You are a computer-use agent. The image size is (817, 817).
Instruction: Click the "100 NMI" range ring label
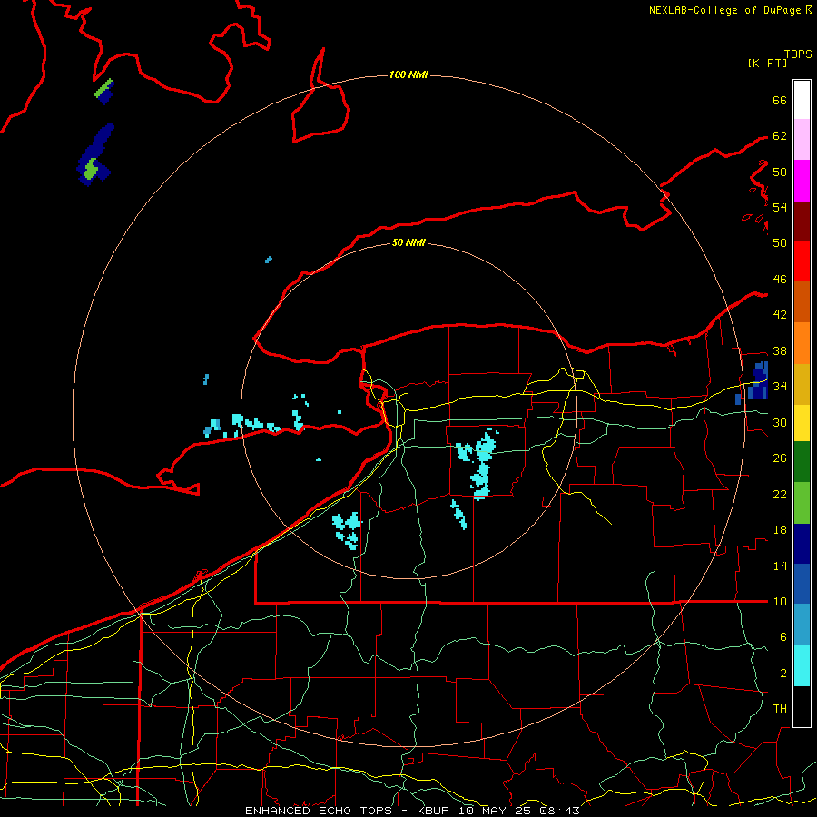tap(408, 74)
